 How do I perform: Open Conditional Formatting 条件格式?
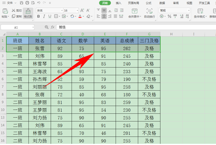coord(200,13)
